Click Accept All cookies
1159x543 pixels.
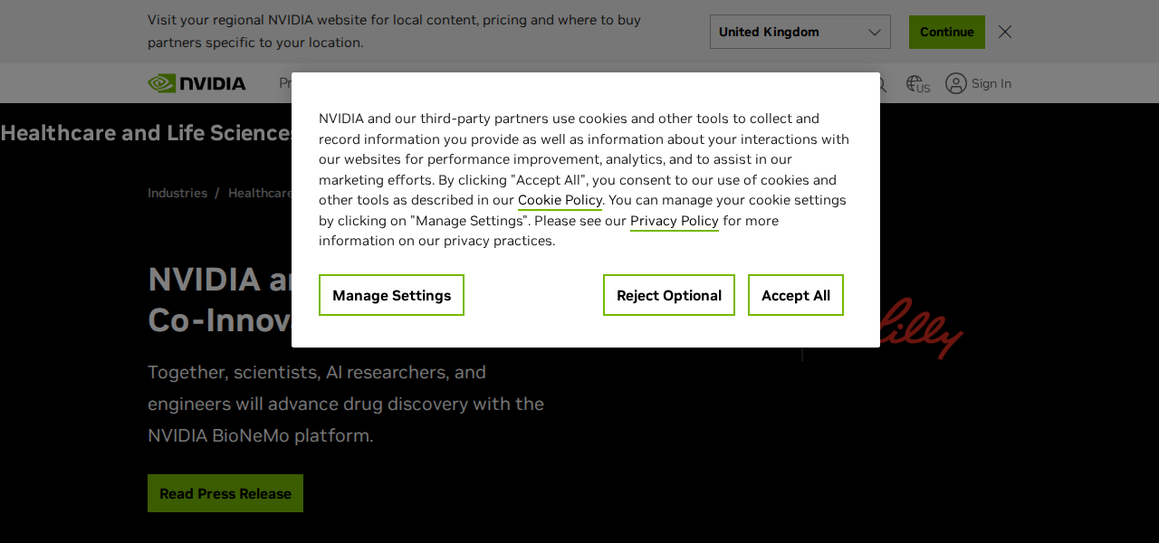(795, 295)
